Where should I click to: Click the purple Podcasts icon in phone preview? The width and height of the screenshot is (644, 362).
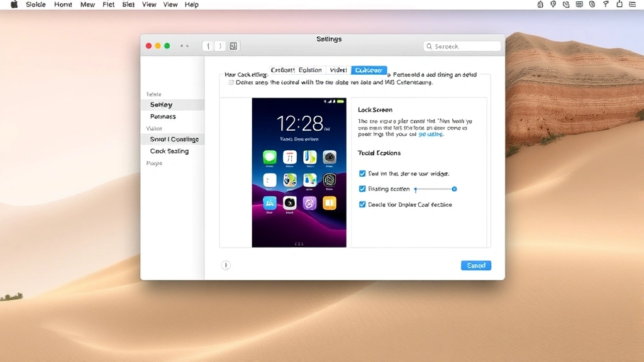point(309,202)
